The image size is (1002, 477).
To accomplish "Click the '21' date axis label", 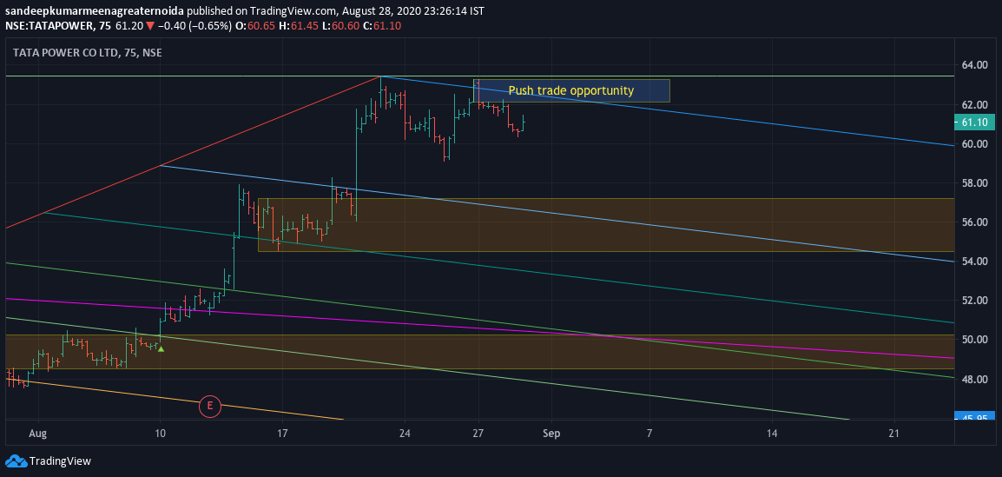I will tap(893, 434).
